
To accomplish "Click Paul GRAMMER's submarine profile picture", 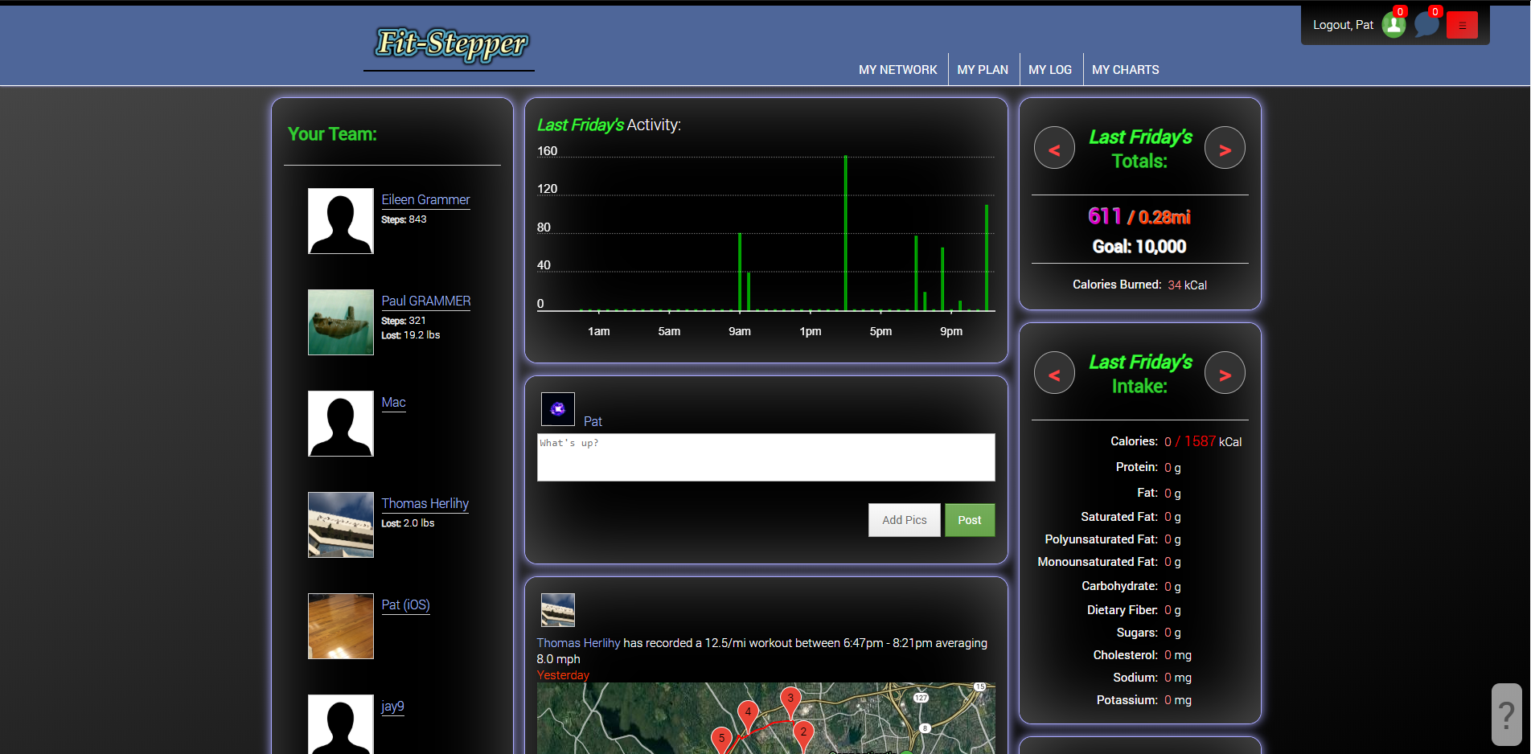I will coord(341,322).
